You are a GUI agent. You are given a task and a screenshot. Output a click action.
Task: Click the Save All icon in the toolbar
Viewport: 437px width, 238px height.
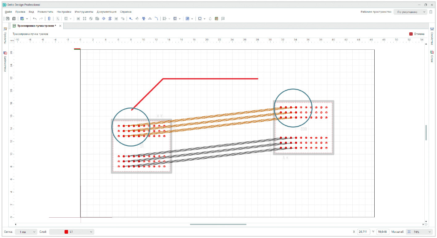click(14, 19)
